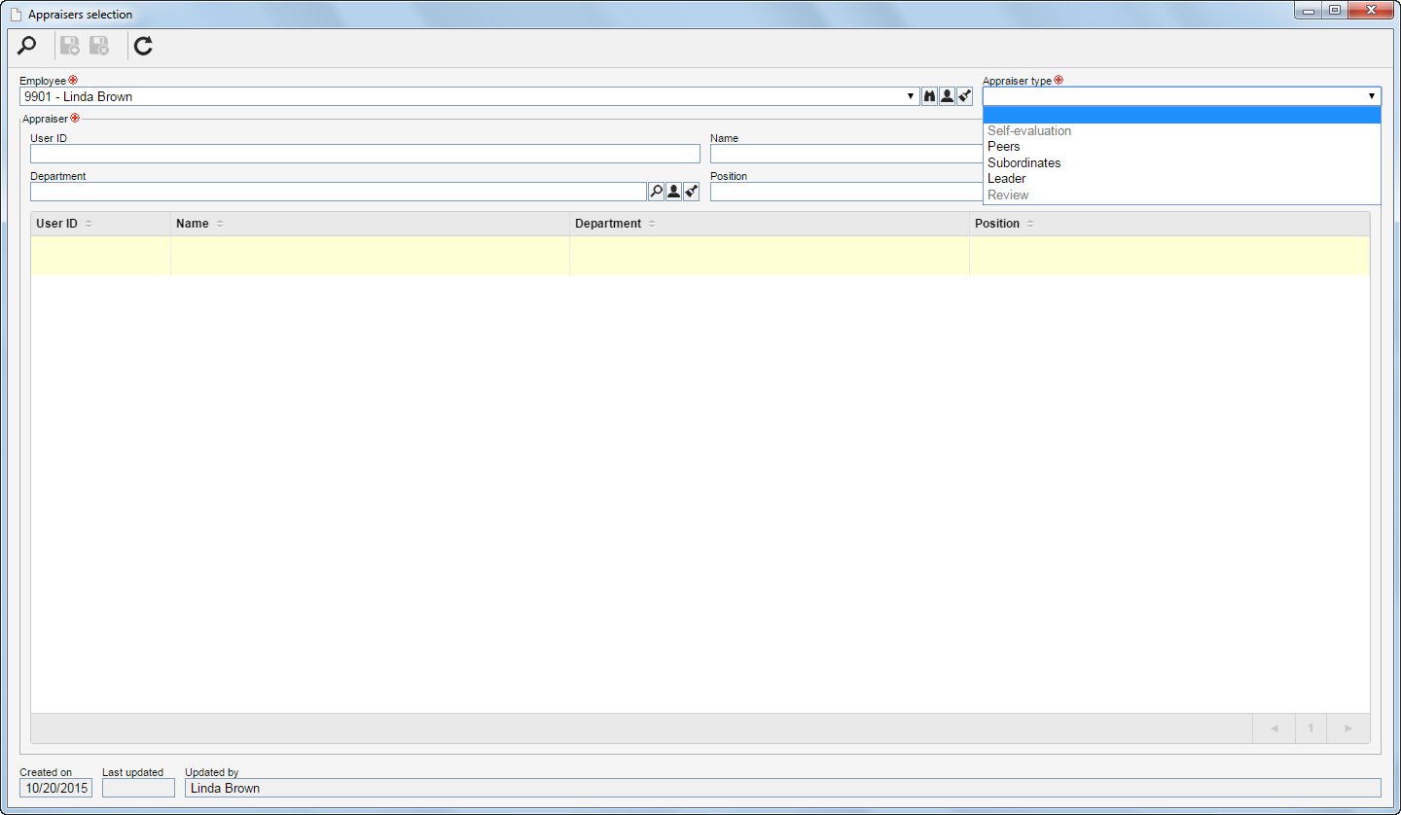Maximize the Appraisers selection window

click(1334, 11)
